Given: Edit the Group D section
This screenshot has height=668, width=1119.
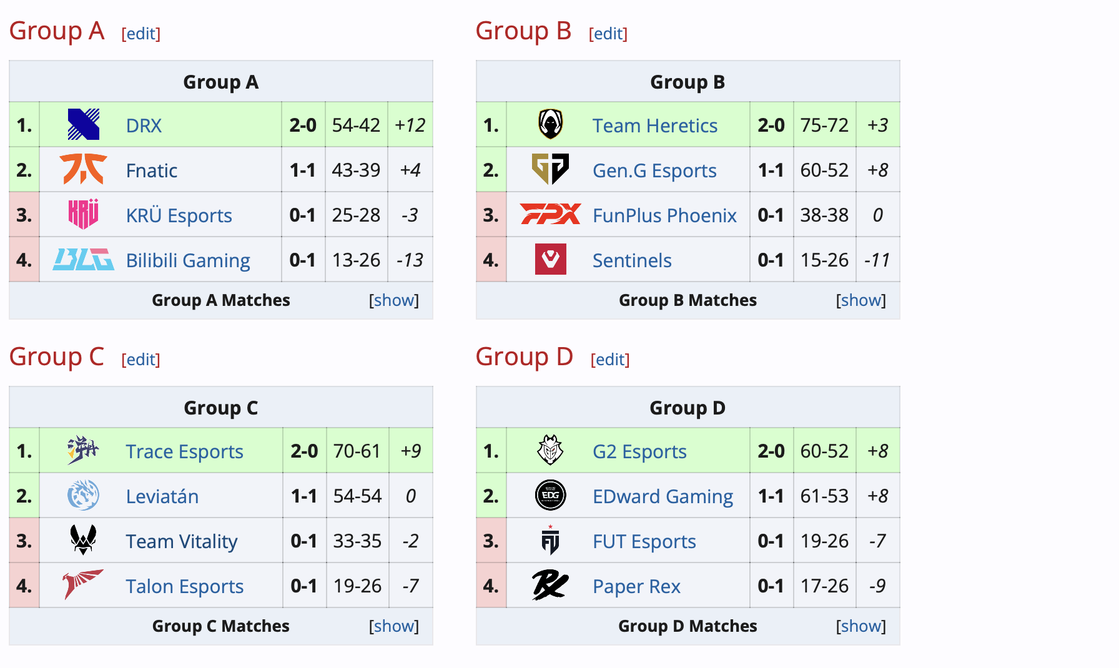Looking at the screenshot, I should (610, 360).
